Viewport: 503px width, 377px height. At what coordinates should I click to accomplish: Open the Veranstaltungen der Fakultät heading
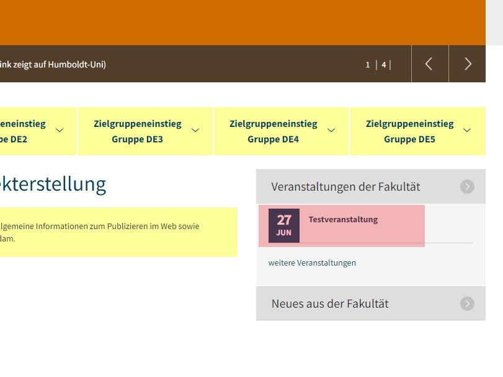[345, 186]
